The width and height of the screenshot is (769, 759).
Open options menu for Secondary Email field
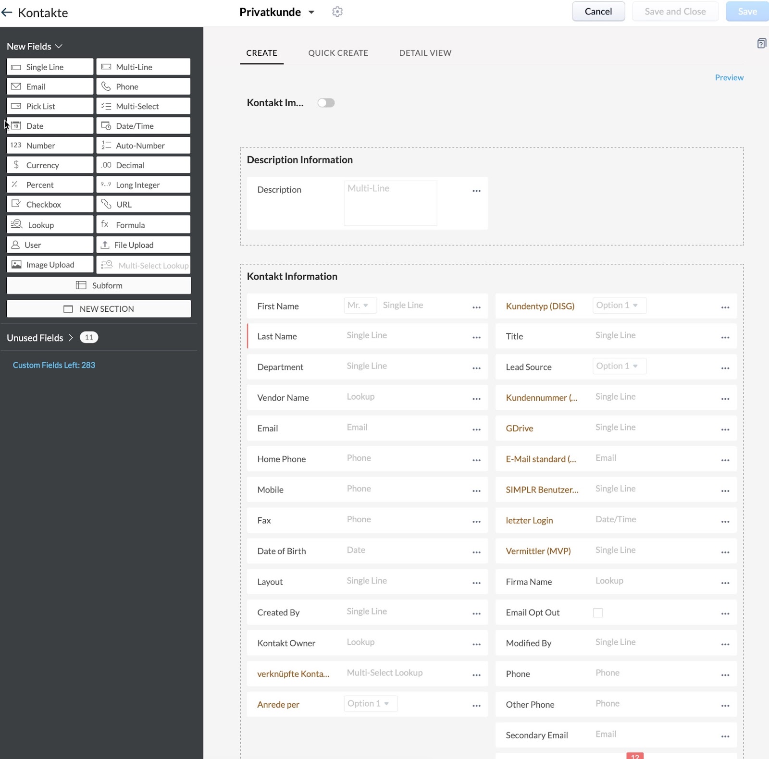pyautogui.click(x=725, y=736)
